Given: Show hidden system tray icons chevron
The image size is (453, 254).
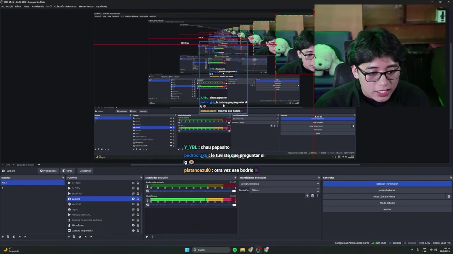Looking at the screenshot, I should coord(412,250).
